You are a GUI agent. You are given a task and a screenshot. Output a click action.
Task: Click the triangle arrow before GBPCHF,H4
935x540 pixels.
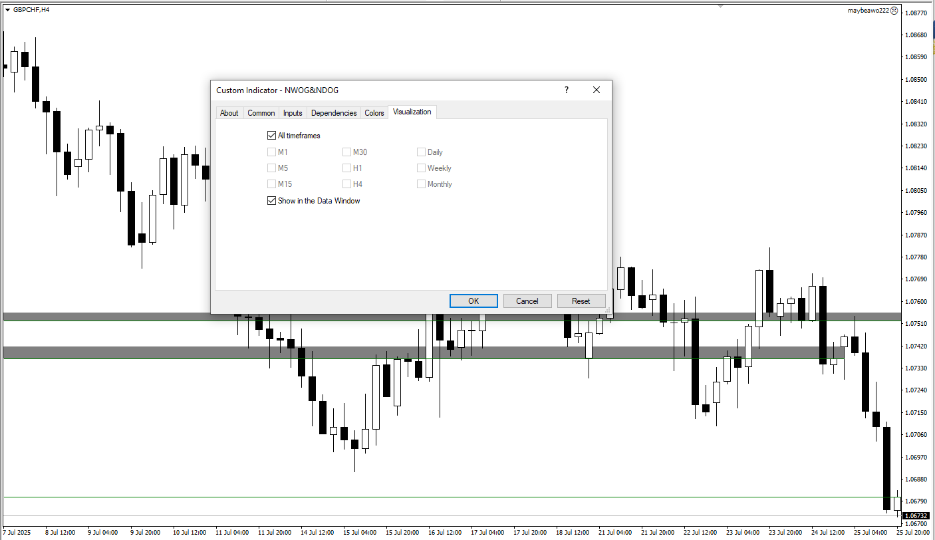coord(7,10)
